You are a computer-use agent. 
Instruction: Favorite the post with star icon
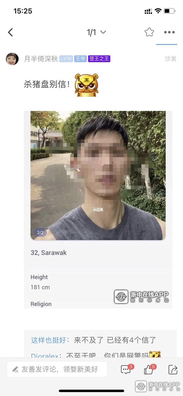[x=149, y=32]
